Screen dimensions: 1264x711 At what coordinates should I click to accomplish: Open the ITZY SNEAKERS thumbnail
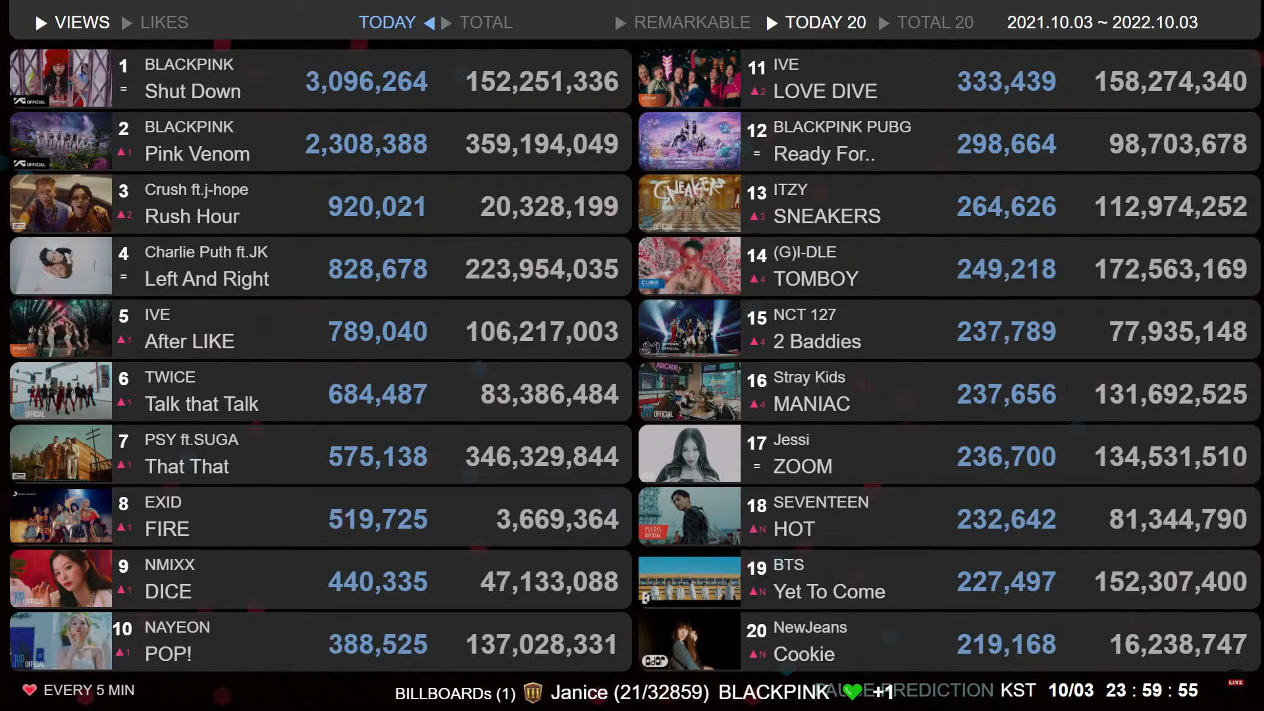(x=689, y=203)
